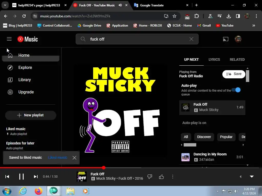Bookmark this page with the star

[x=174, y=16]
